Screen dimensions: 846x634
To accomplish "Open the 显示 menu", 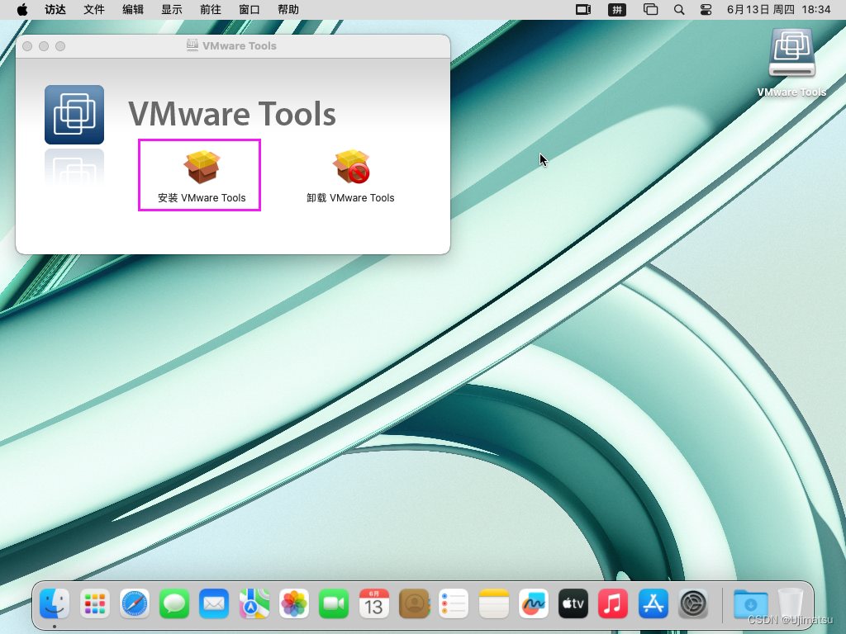I will tap(172, 10).
